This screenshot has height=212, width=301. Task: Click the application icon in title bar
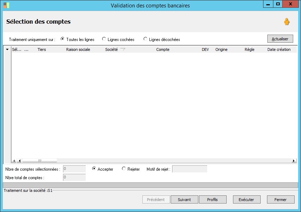(6, 5)
